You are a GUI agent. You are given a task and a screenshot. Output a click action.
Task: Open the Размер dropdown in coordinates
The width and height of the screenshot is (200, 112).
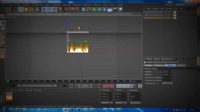click(121, 103)
